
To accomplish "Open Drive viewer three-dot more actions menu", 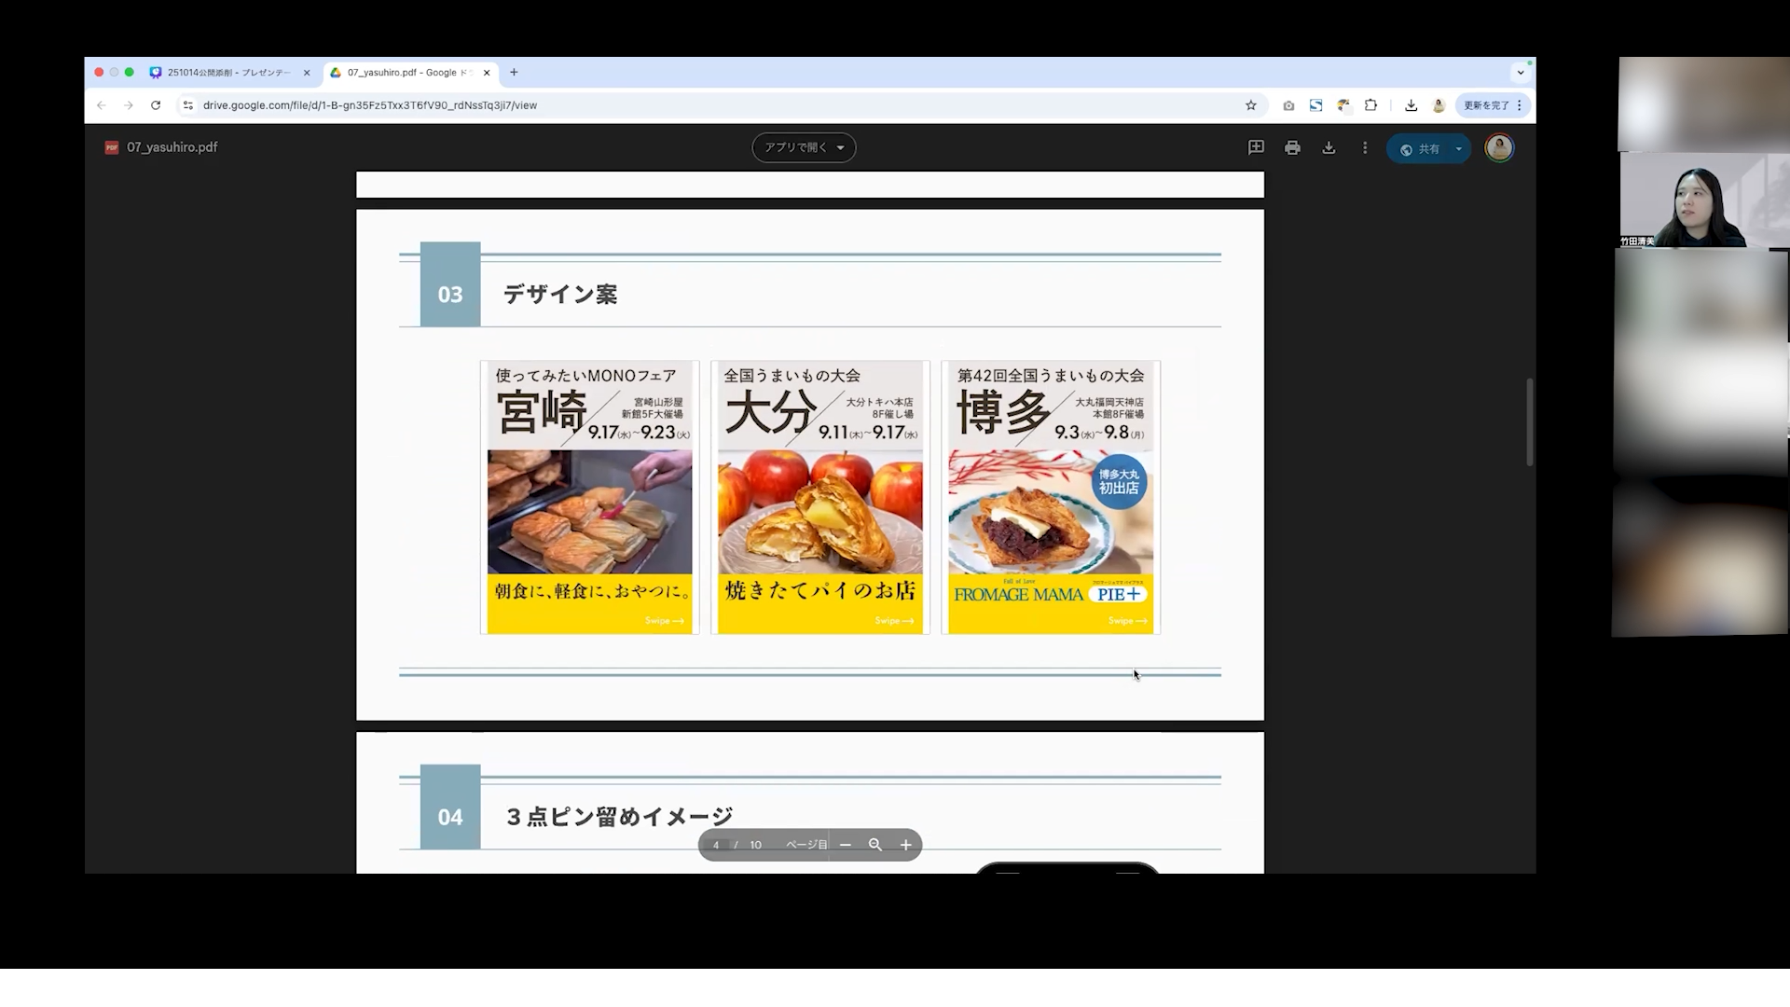I will [x=1365, y=147].
